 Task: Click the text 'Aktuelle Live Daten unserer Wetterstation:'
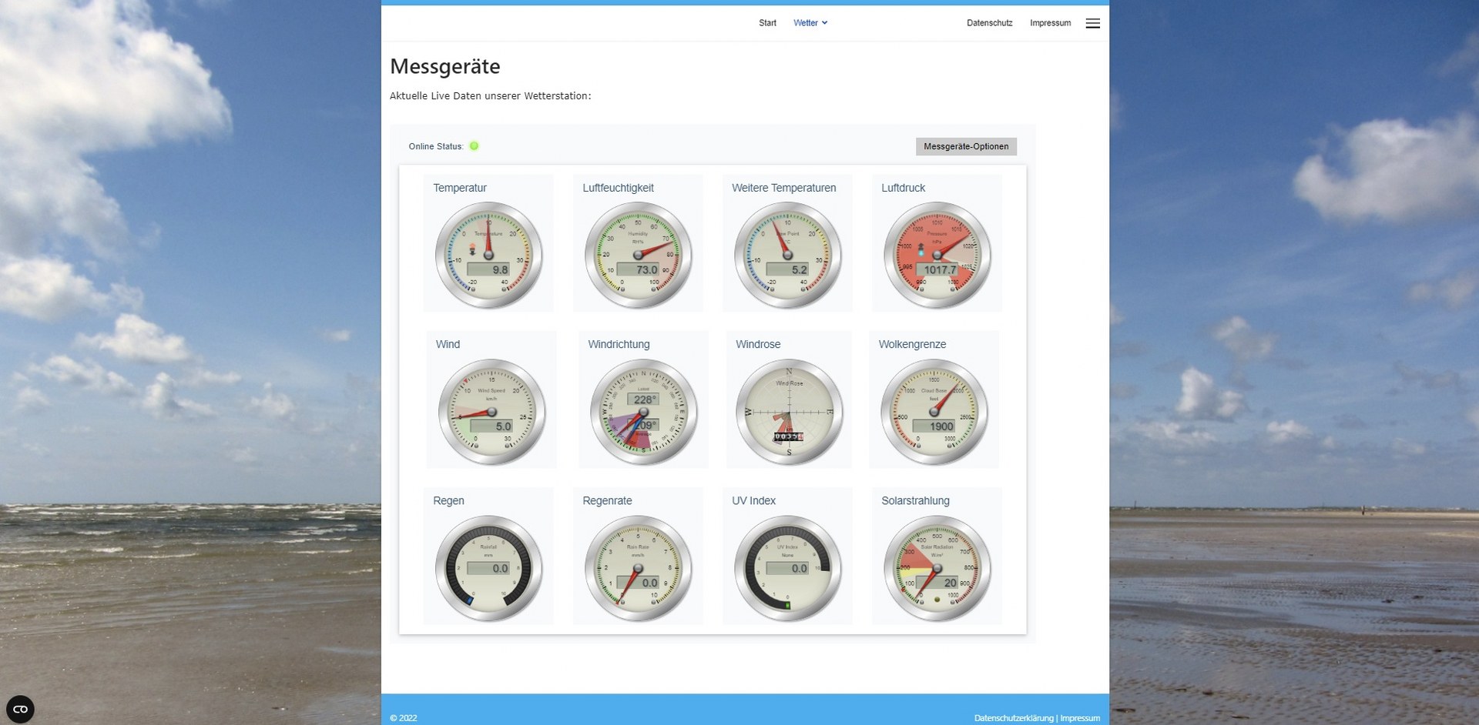490,96
